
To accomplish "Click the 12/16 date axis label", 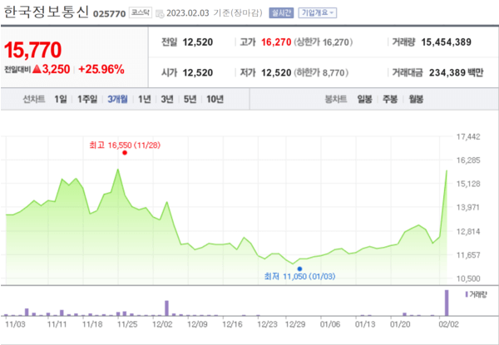I will (x=232, y=324).
